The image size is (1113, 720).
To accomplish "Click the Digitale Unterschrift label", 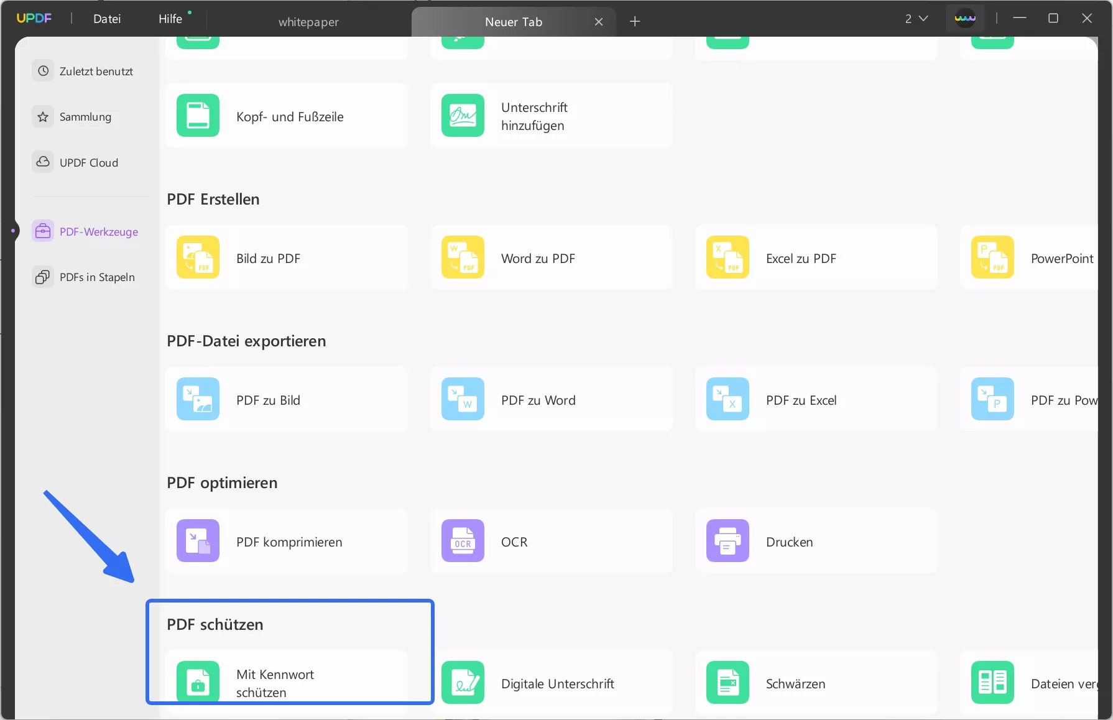I will pyautogui.click(x=557, y=683).
